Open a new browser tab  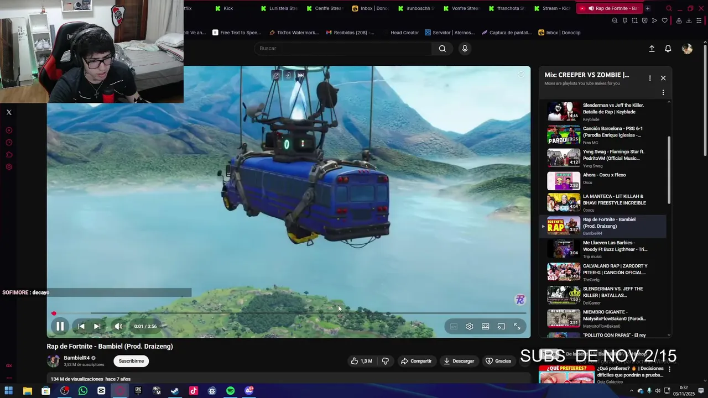(x=648, y=8)
